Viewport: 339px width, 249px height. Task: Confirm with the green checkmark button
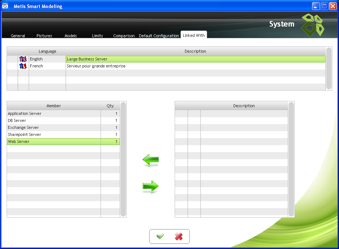pos(160,236)
